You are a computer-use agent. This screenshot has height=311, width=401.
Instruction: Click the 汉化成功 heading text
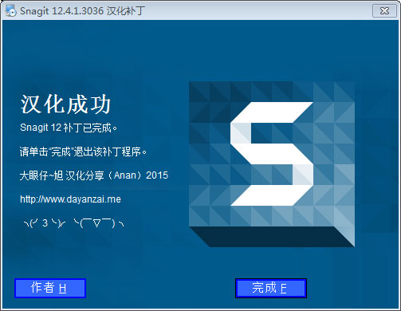coord(65,104)
